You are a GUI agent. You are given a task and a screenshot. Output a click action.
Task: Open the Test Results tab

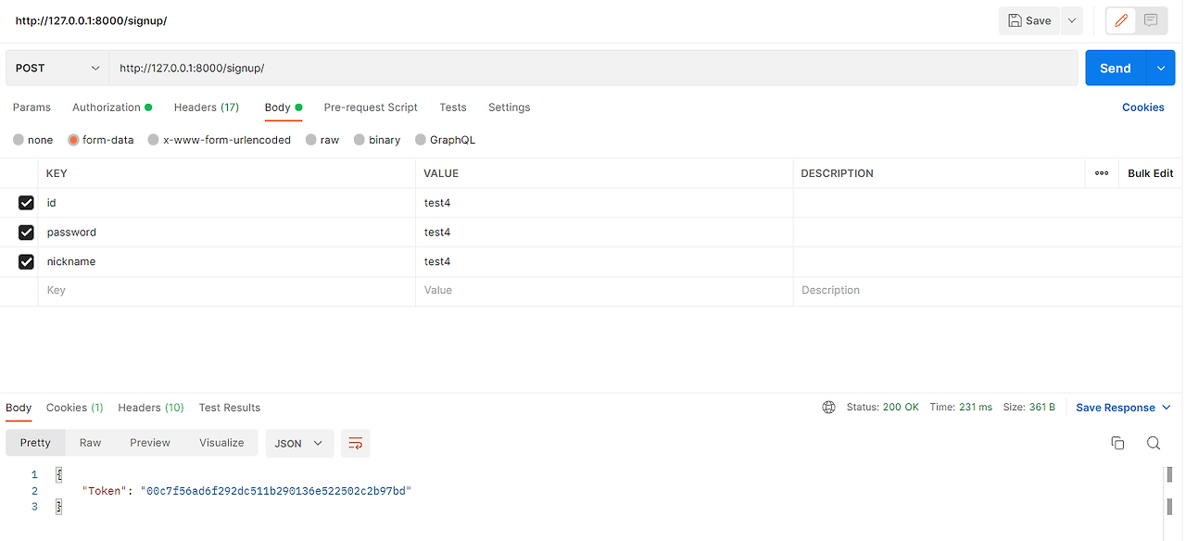(230, 408)
